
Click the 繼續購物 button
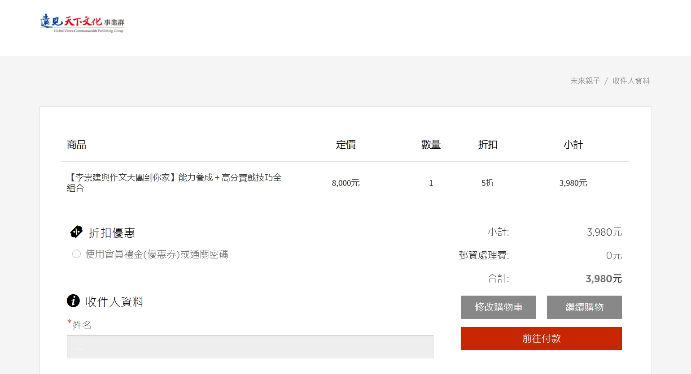(x=584, y=307)
